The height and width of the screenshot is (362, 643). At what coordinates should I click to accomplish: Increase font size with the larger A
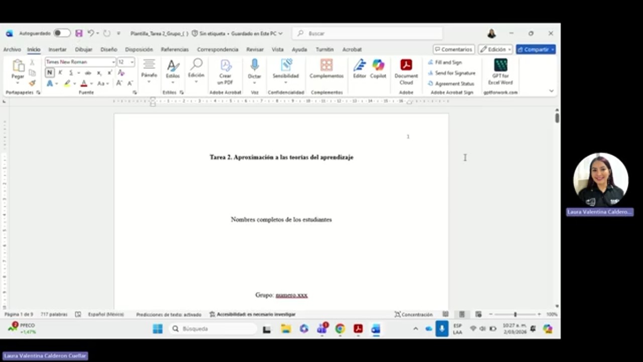click(x=119, y=83)
